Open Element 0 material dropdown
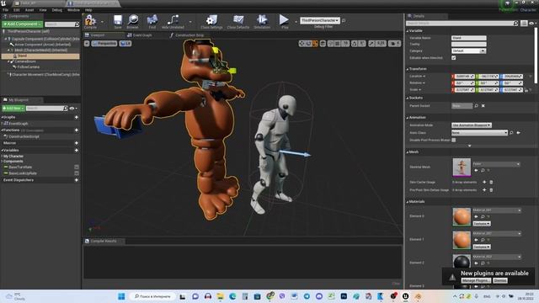Viewport: 539px width, 303px height. 497,210
